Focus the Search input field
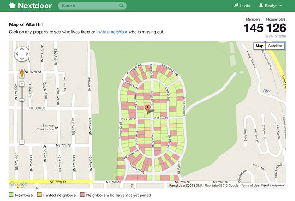This screenshot has height=201, width=295. coord(92,6)
